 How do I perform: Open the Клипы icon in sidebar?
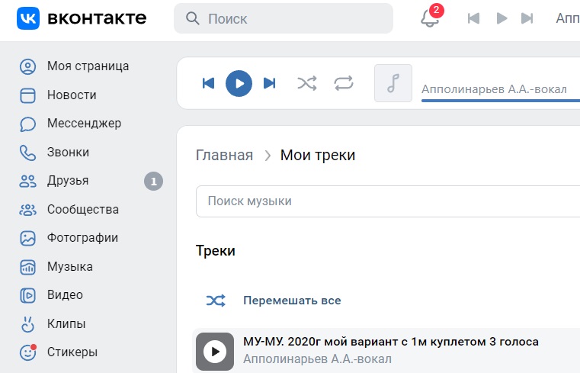[27, 323]
